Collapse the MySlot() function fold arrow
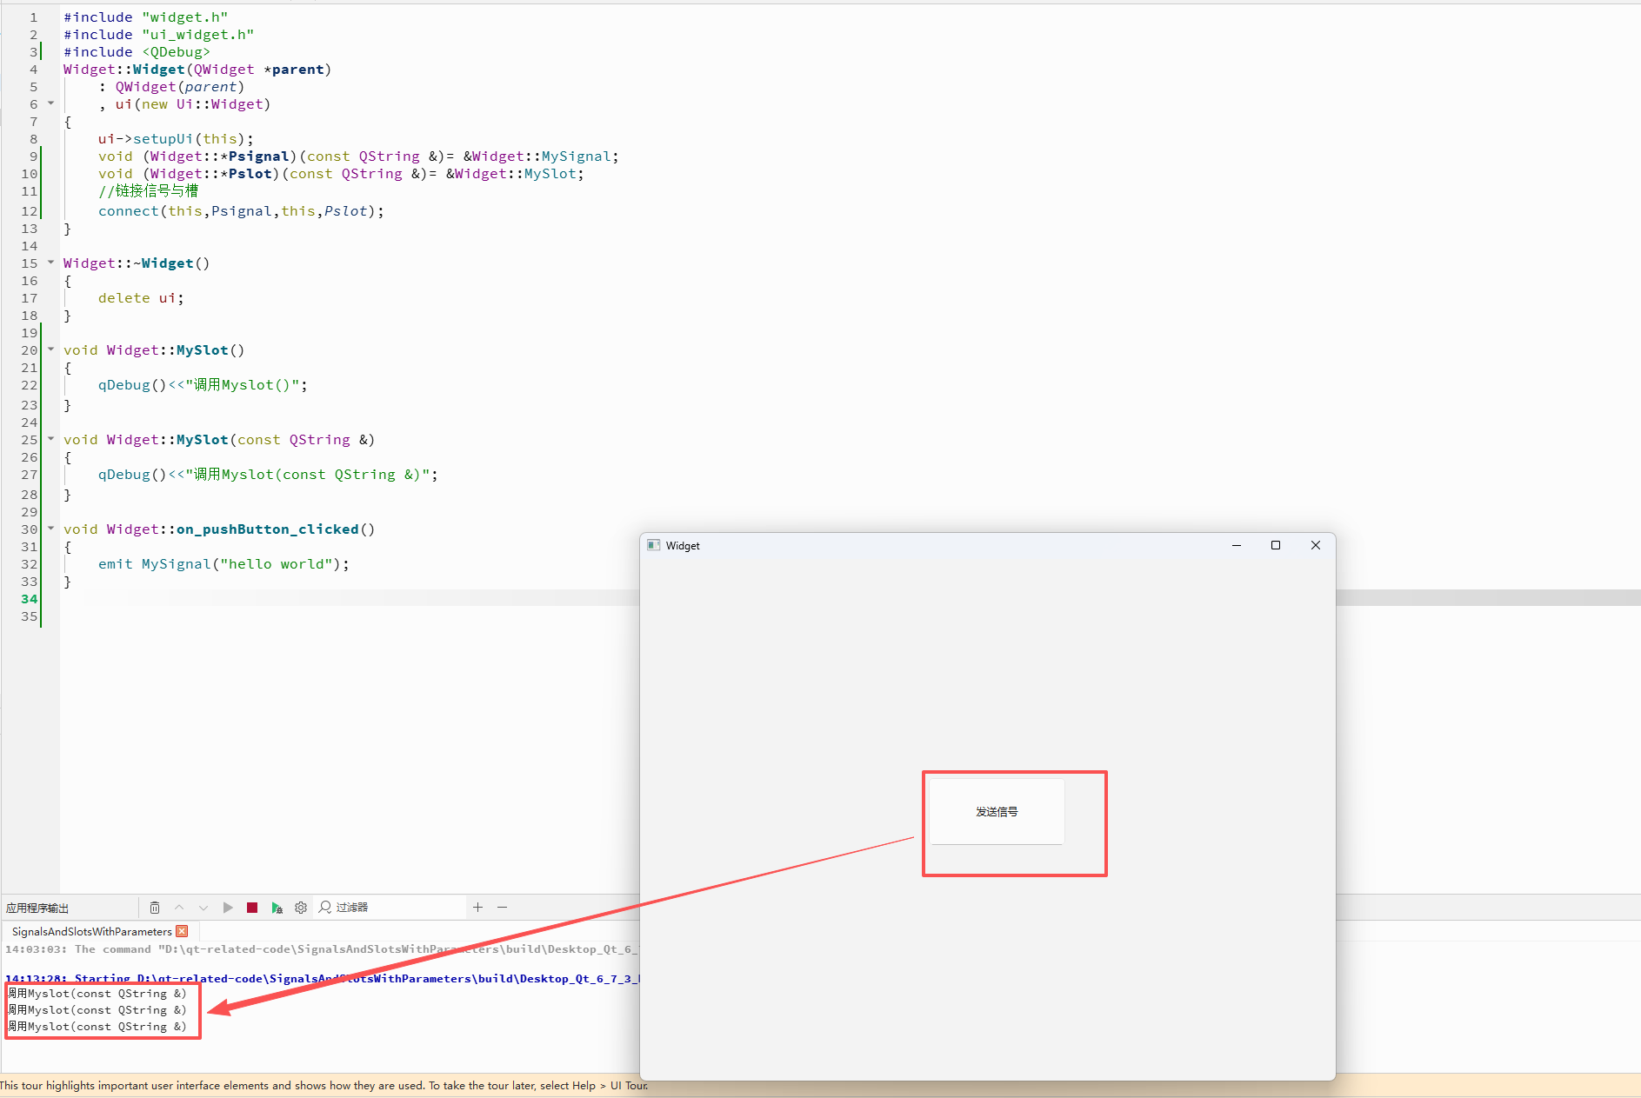This screenshot has width=1641, height=1098. pos(50,349)
